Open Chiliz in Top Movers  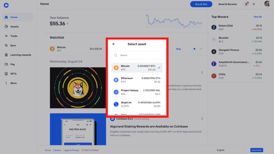237,76
